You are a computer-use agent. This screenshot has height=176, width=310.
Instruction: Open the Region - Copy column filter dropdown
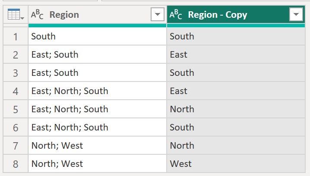(296, 14)
